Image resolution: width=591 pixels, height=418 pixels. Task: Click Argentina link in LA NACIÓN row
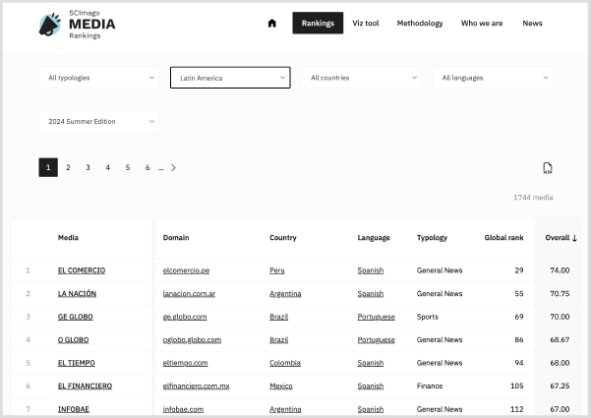pos(285,294)
